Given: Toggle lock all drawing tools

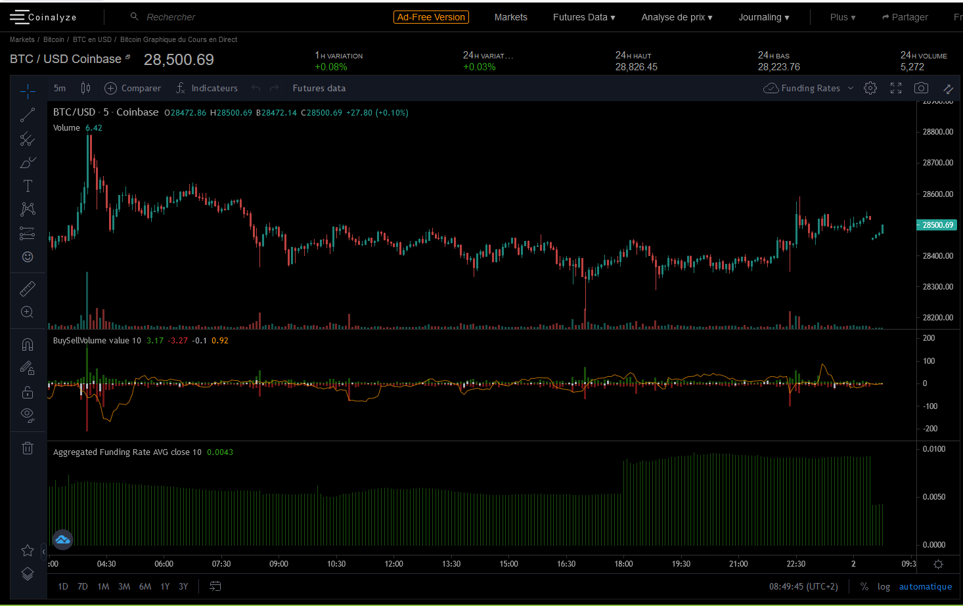Looking at the screenshot, I should [x=28, y=392].
